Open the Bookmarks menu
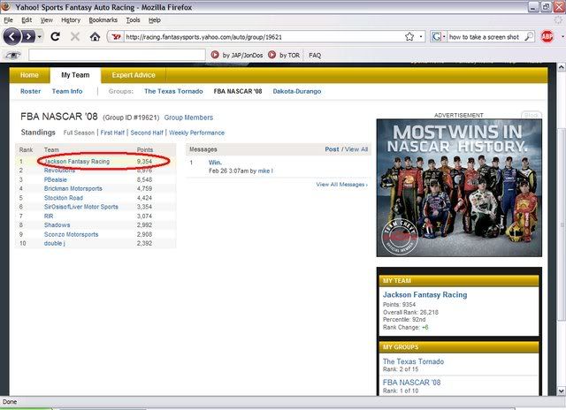Image resolution: width=566 pixels, height=410 pixels. point(103,20)
